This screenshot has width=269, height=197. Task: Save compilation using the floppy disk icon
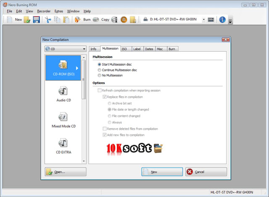click(x=37, y=20)
